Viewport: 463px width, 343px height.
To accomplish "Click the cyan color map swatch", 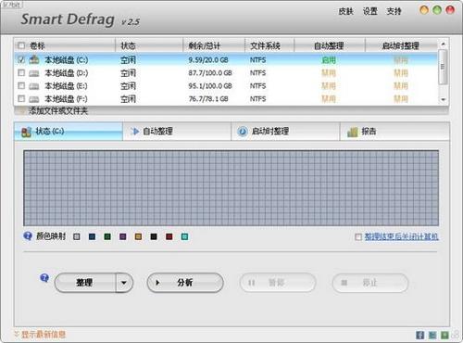I will pos(184,236).
